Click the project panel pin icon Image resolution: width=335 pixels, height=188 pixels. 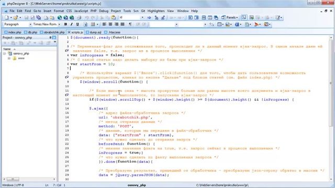click(50, 38)
